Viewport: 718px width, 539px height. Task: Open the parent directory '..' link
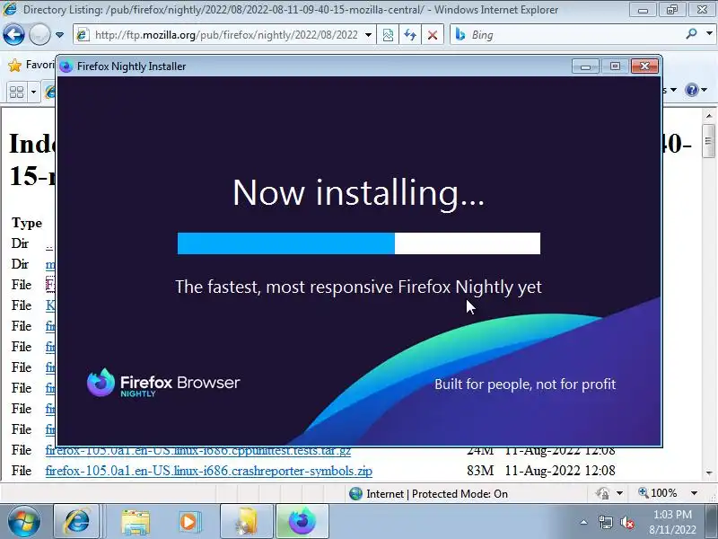(x=49, y=243)
